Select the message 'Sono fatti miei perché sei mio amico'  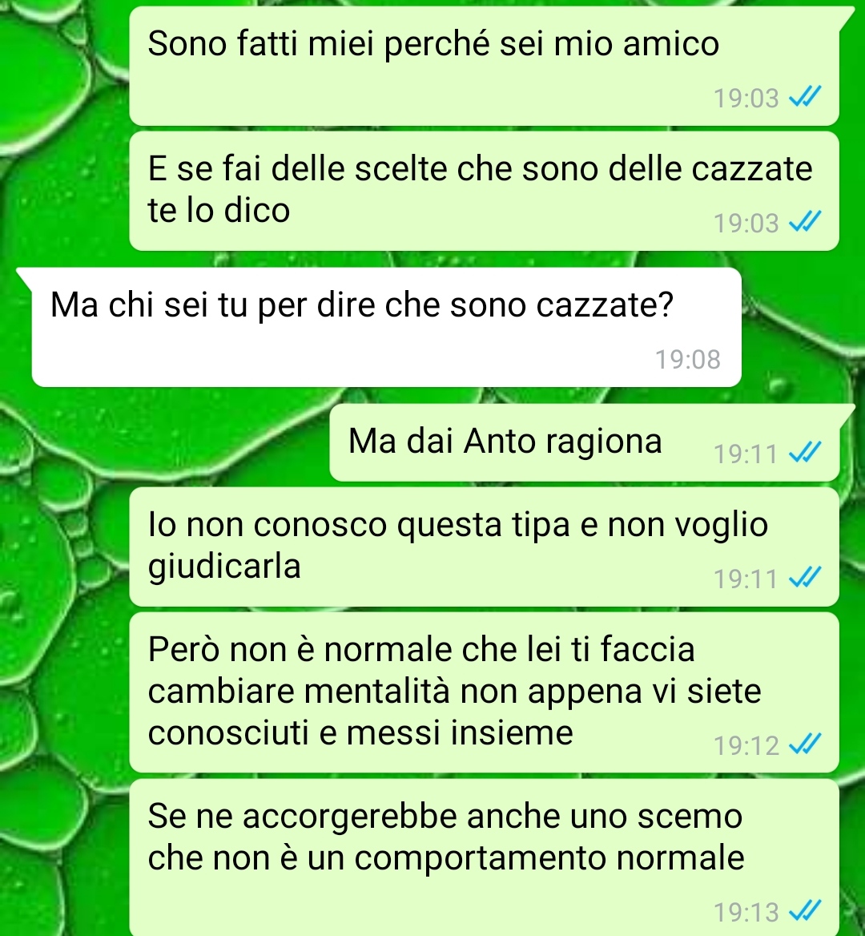(485, 67)
